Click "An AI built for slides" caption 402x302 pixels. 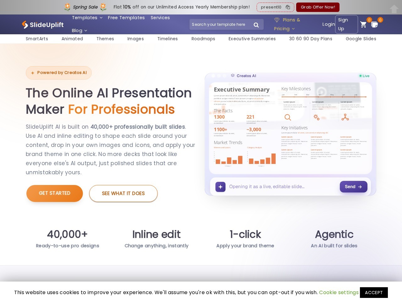point(334,246)
